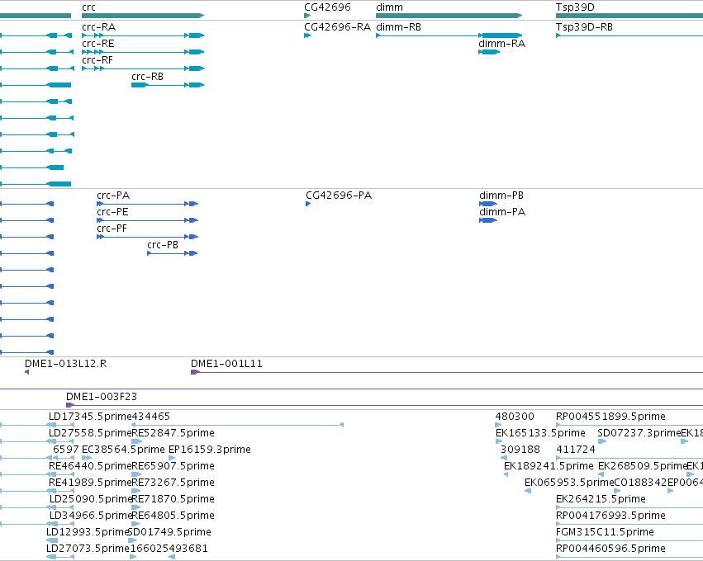
Task: Select the EK264215.5prime EST label
Action: (601, 499)
